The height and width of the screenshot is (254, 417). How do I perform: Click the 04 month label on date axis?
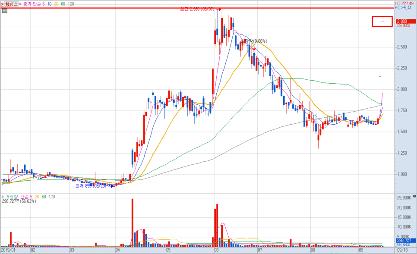pos(118,250)
